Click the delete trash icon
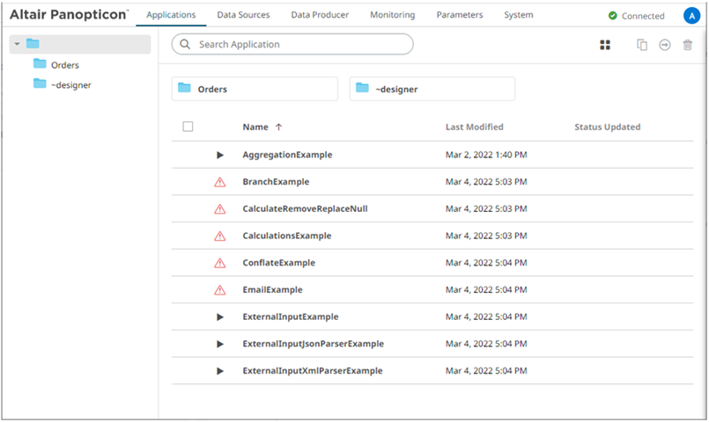 tap(688, 45)
